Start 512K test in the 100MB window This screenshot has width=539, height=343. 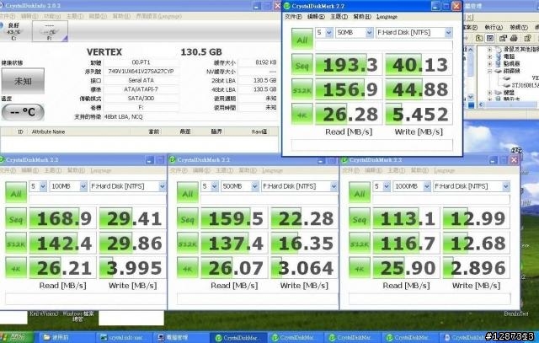tap(16, 244)
